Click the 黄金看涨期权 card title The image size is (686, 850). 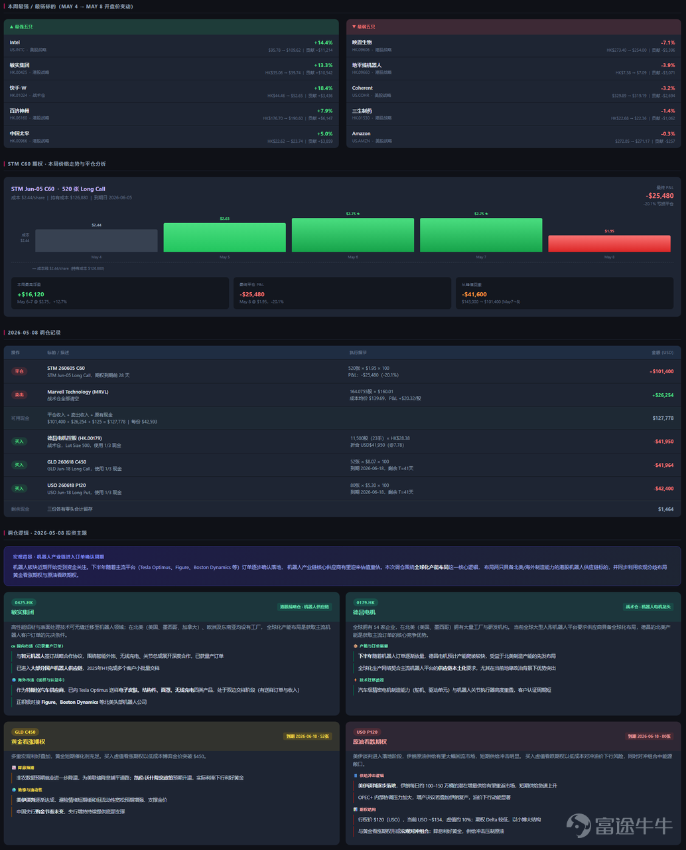click(28, 742)
